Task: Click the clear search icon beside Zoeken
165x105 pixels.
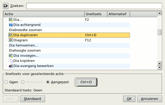Action: pyautogui.click(x=6, y=6)
